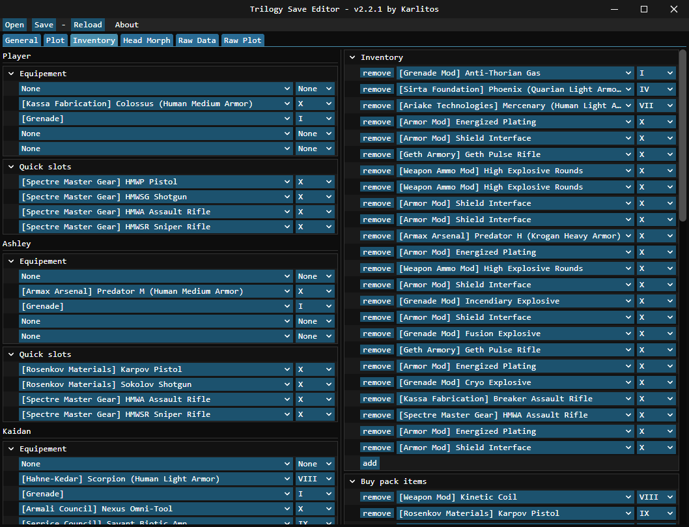The width and height of the screenshot is (689, 527).
Task: Remove Predator H Krogan Heavy Armor
Action: pos(376,236)
